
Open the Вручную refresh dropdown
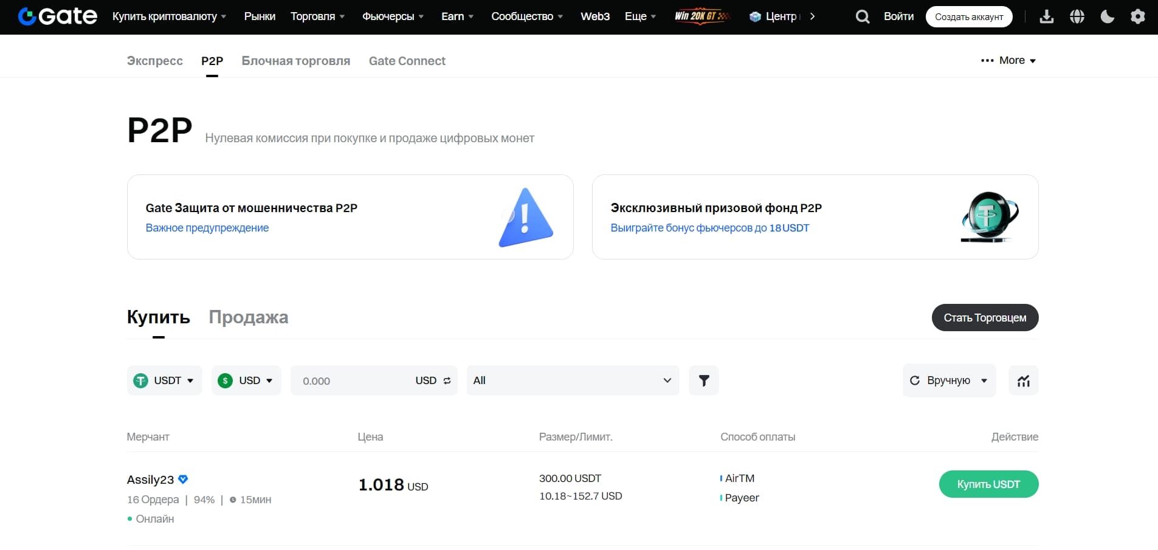tap(949, 380)
